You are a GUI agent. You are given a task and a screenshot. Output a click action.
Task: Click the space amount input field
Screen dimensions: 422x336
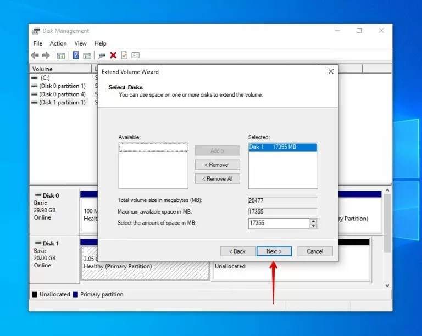tap(279, 223)
